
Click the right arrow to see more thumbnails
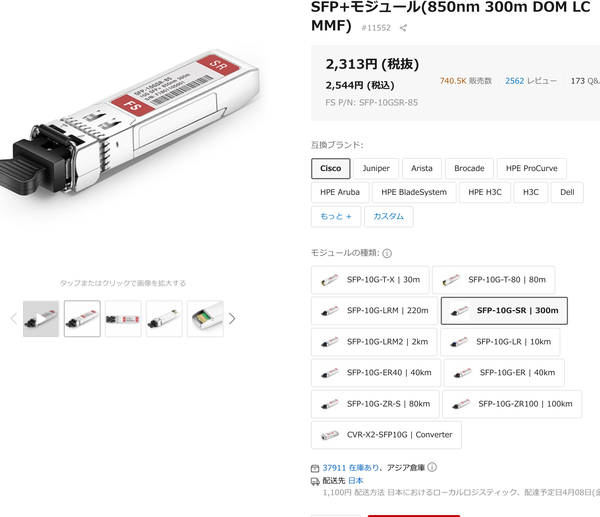pos(232,319)
